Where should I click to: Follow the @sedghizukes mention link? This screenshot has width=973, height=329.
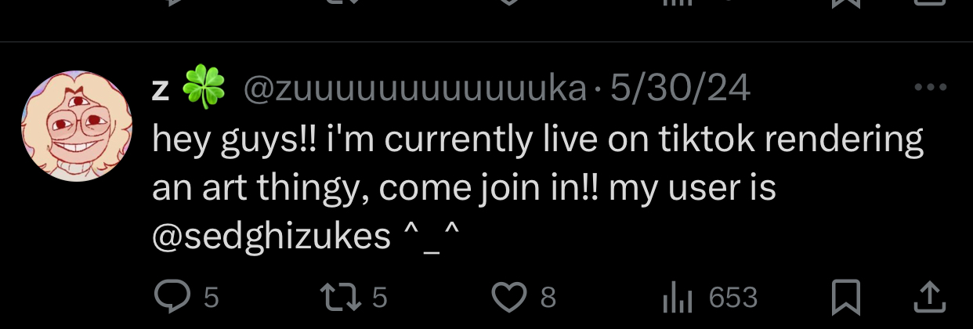tap(271, 236)
